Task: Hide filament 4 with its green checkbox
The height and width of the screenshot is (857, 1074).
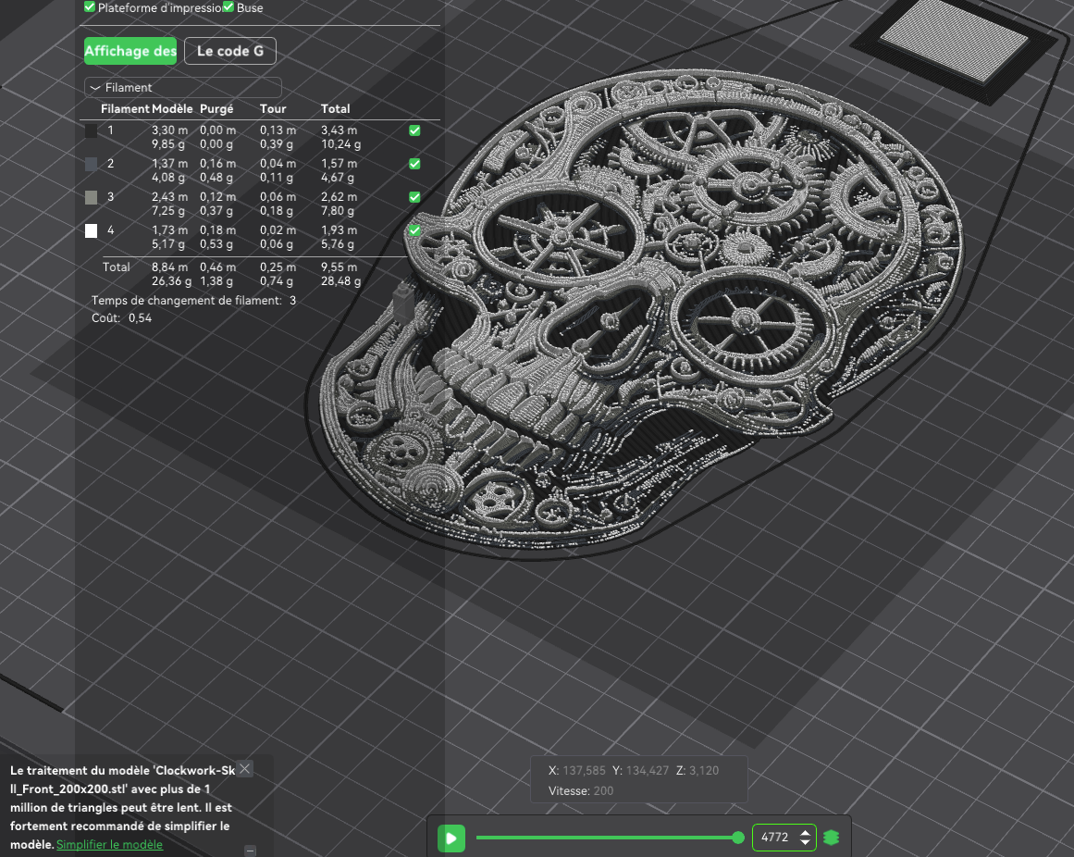Action: tap(414, 230)
